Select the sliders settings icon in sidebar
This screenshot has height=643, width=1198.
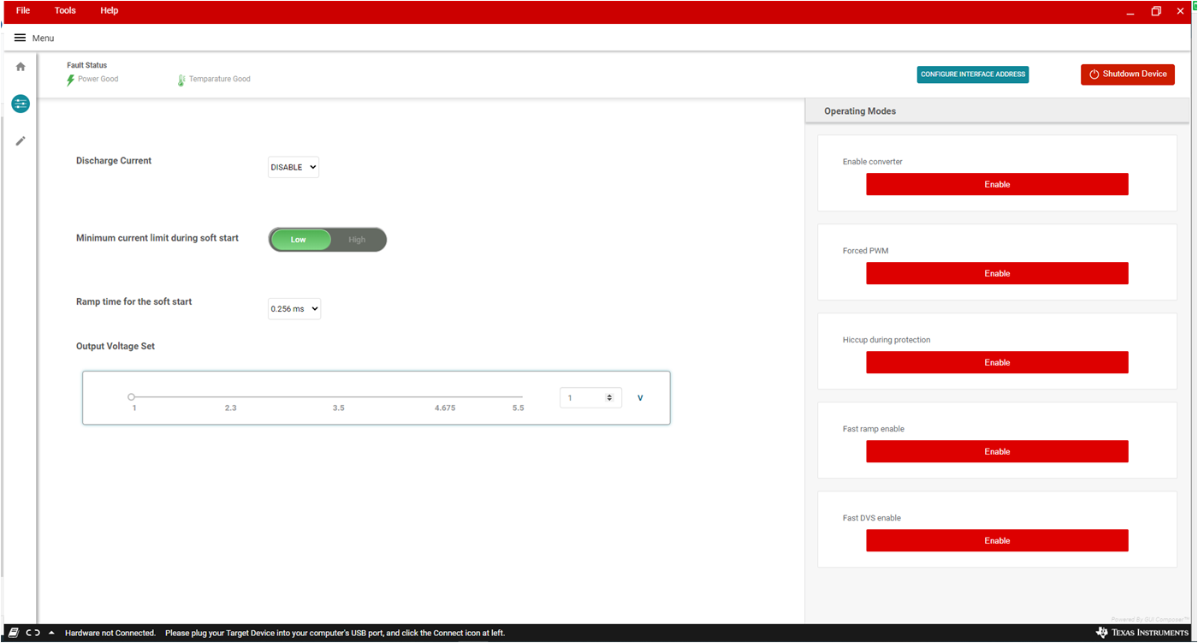21,104
